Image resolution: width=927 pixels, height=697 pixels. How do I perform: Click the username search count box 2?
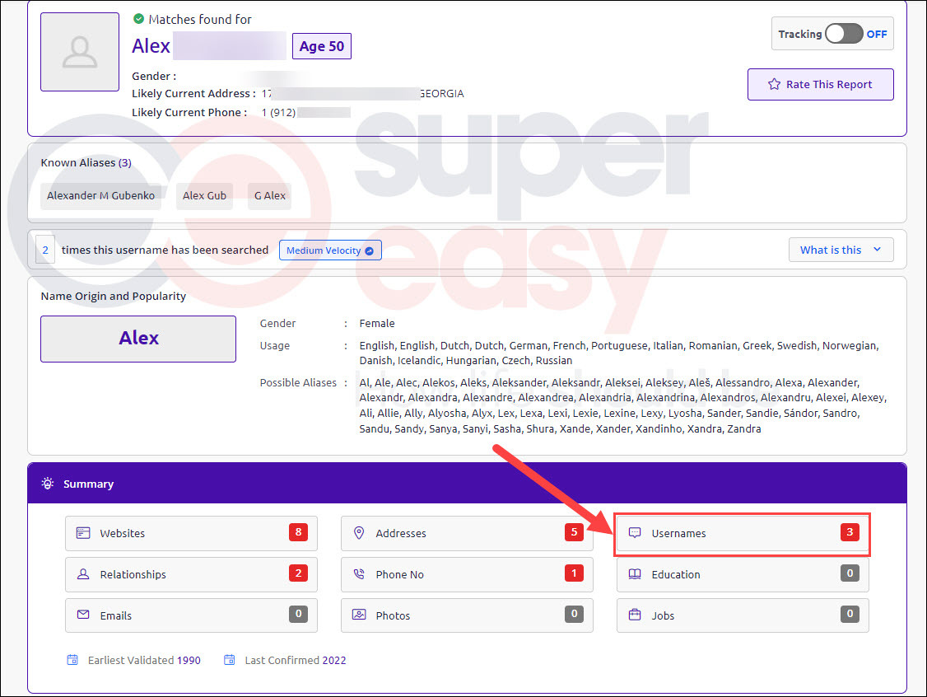pyautogui.click(x=45, y=250)
